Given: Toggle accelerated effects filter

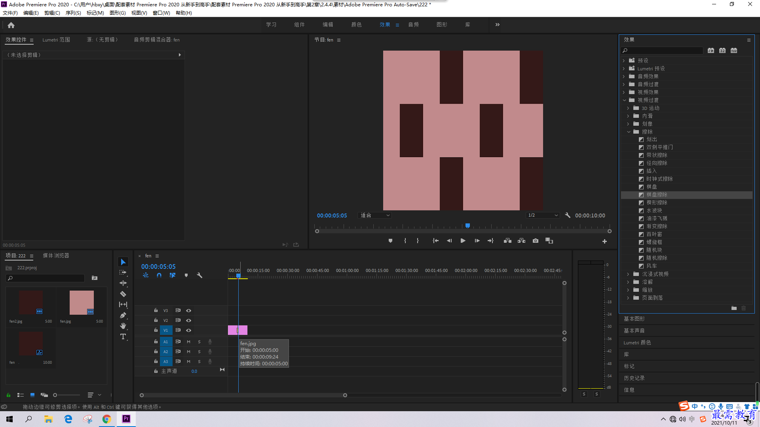Looking at the screenshot, I should 711,50.
